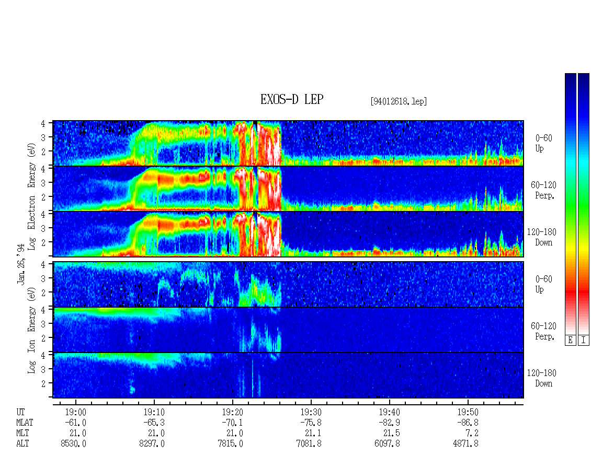Click the 19:20 UT time label
The width and height of the screenshot is (591, 457).
[x=232, y=412]
